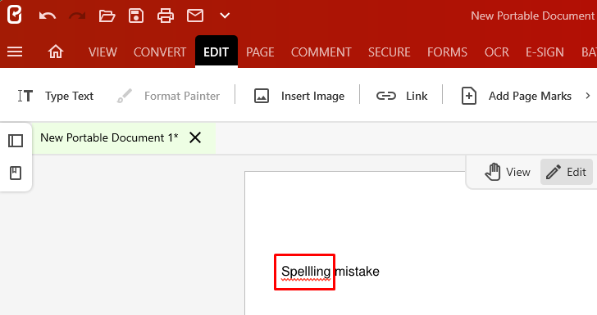Switch to the OCR tab
This screenshot has width=597, height=315.
coord(496,52)
